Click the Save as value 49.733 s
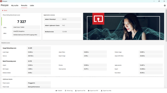 39,56
